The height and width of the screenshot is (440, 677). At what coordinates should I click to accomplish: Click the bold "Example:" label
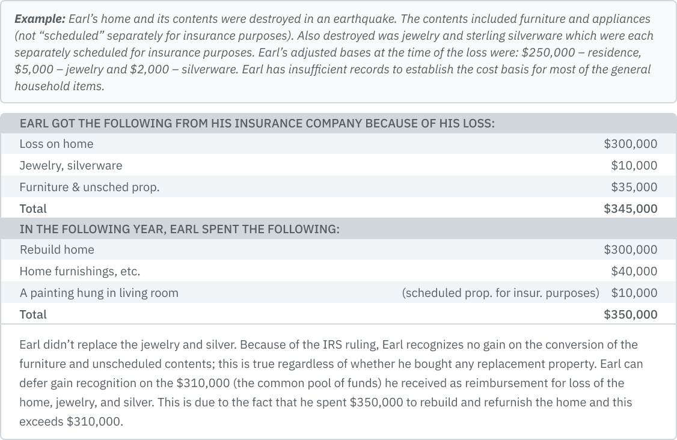coord(40,19)
